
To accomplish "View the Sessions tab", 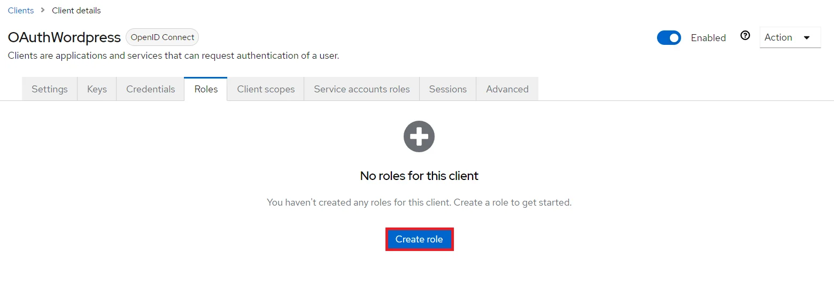I will (448, 89).
